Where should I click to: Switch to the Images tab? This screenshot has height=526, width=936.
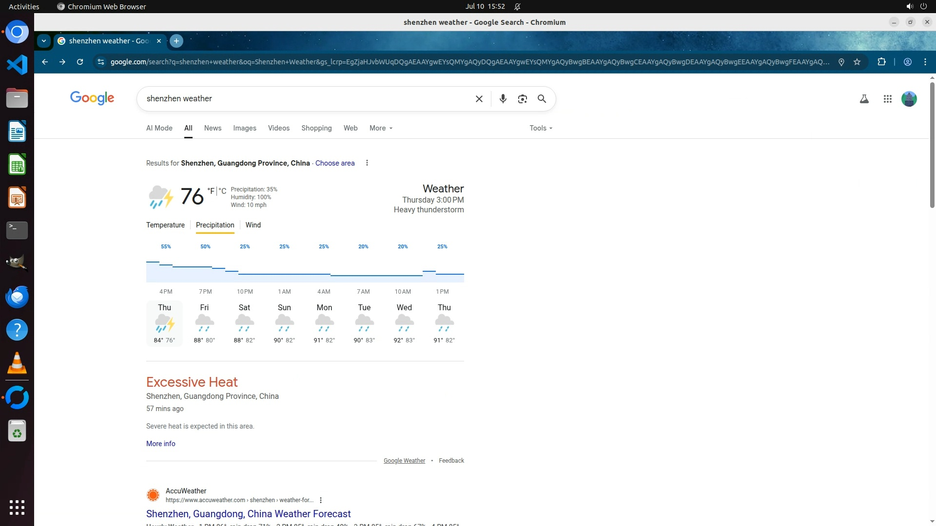[x=244, y=128]
